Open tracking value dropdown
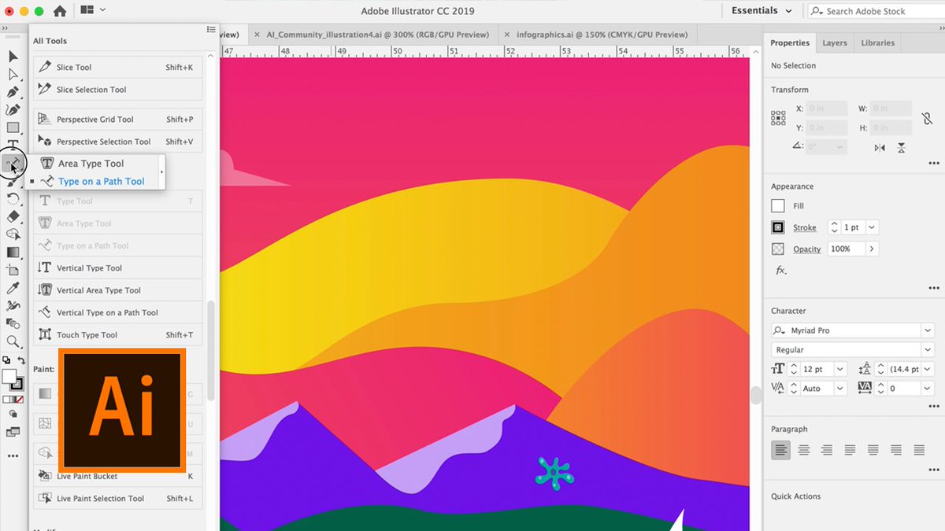The image size is (945, 531). coord(928,389)
